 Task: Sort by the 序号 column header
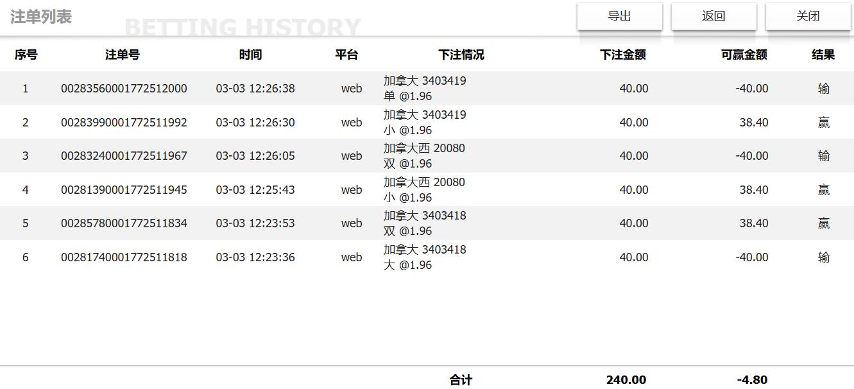coord(25,55)
